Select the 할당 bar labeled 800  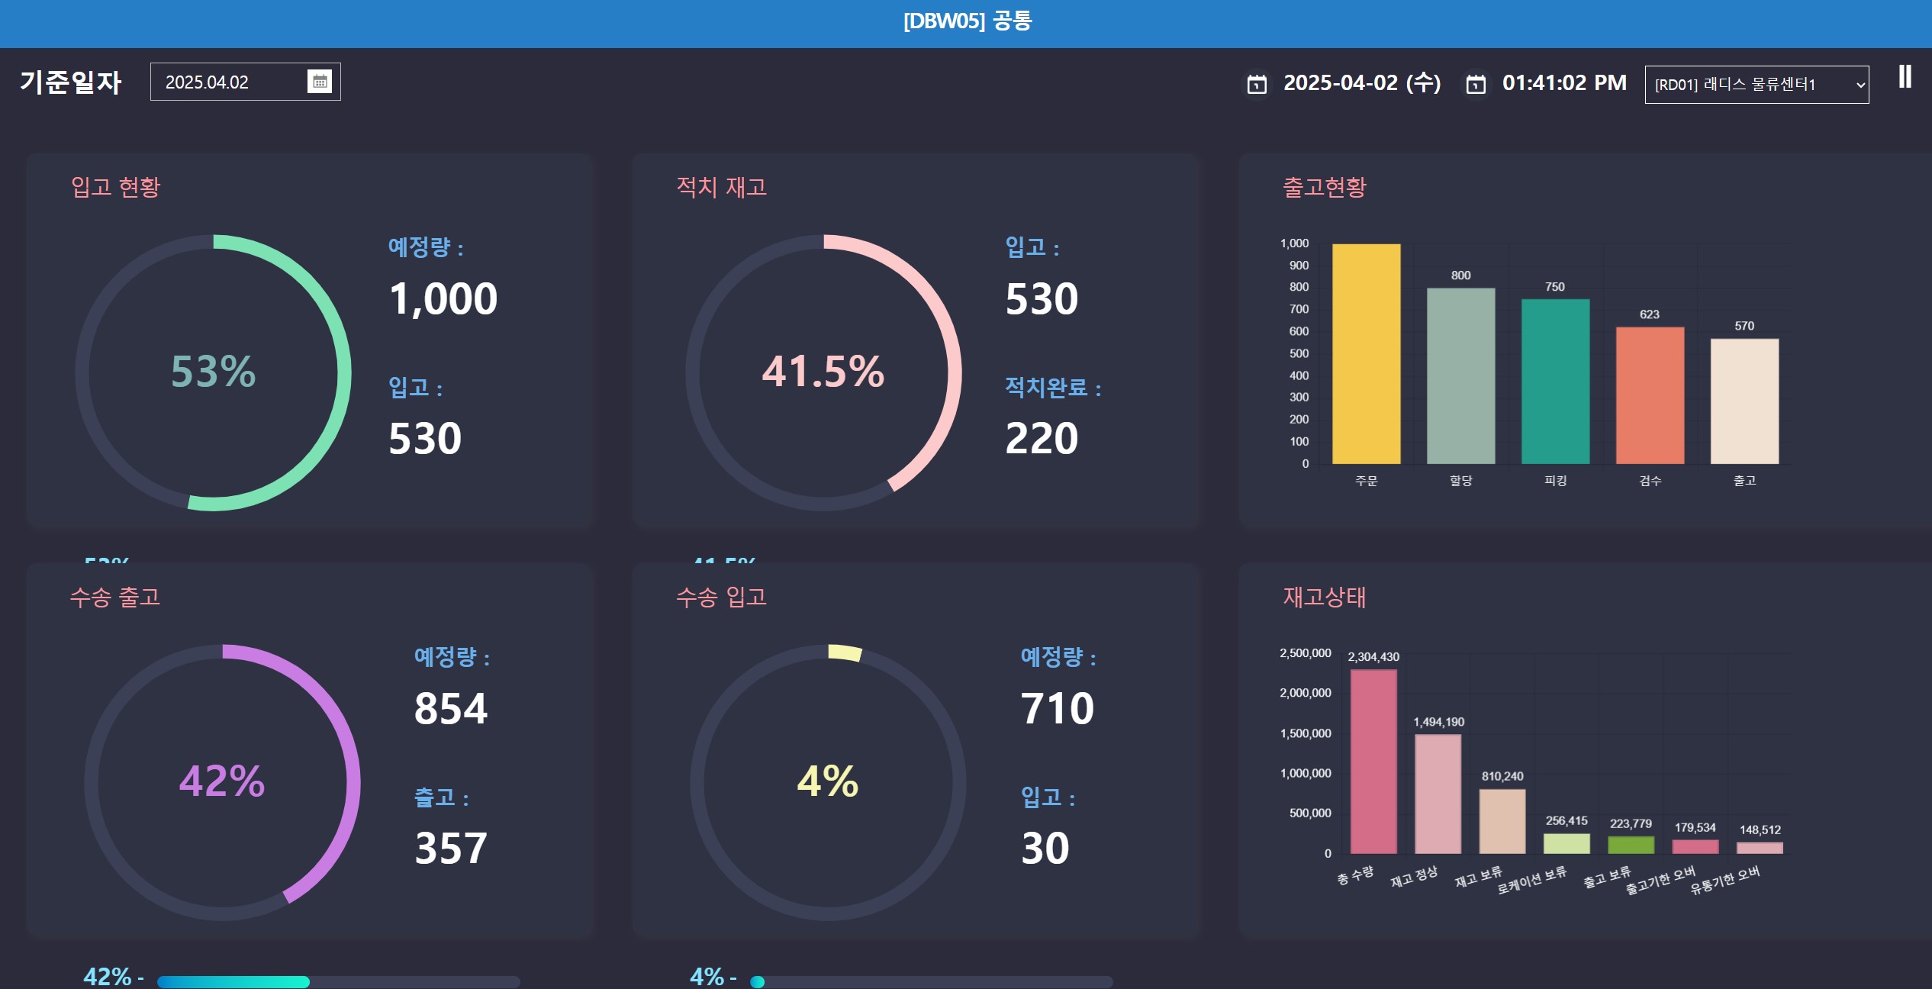[1460, 375]
